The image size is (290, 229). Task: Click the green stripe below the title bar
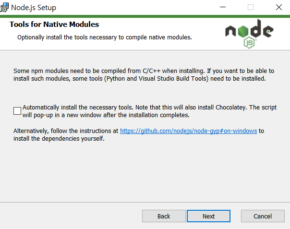[x=145, y=16]
